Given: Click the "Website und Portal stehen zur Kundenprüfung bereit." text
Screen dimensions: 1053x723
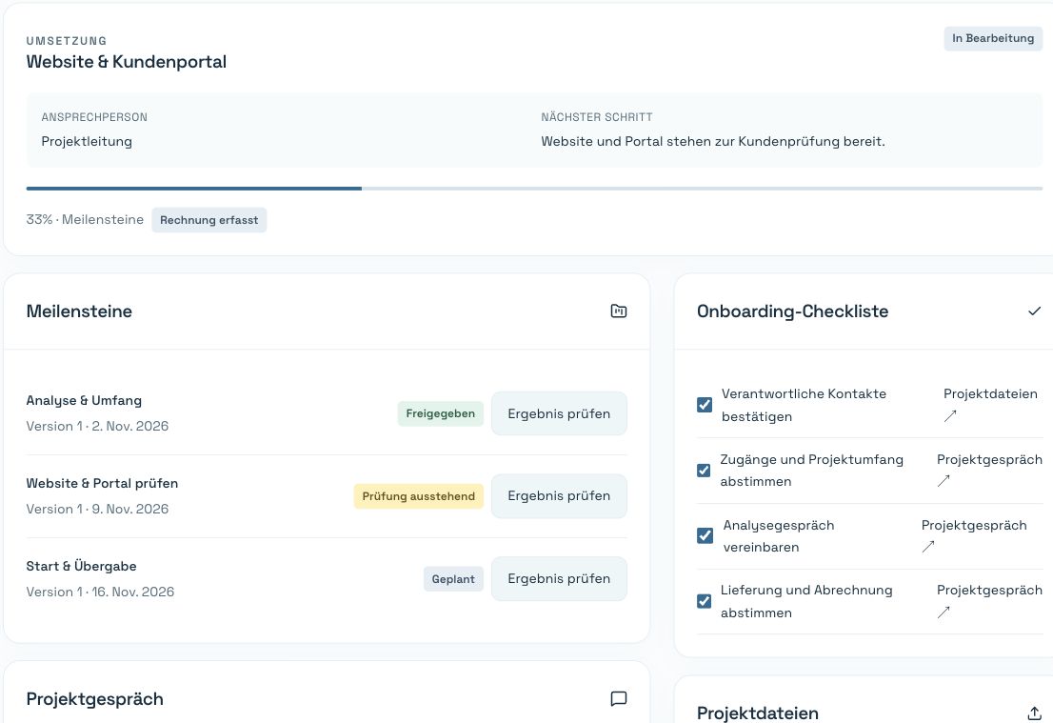Looking at the screenshot, I should 713,141.
